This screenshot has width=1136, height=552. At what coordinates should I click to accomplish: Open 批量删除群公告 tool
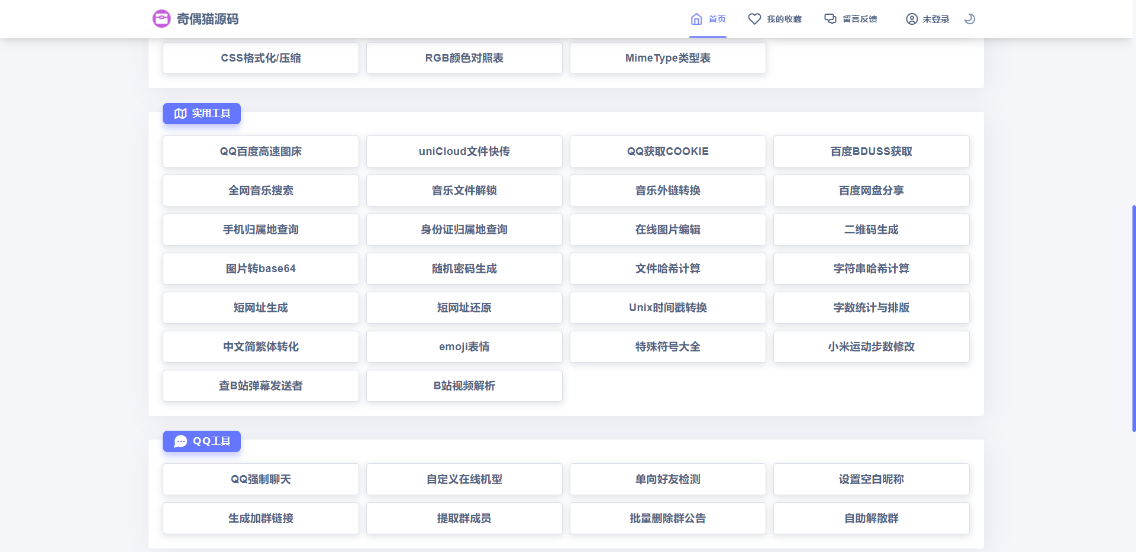668,518
